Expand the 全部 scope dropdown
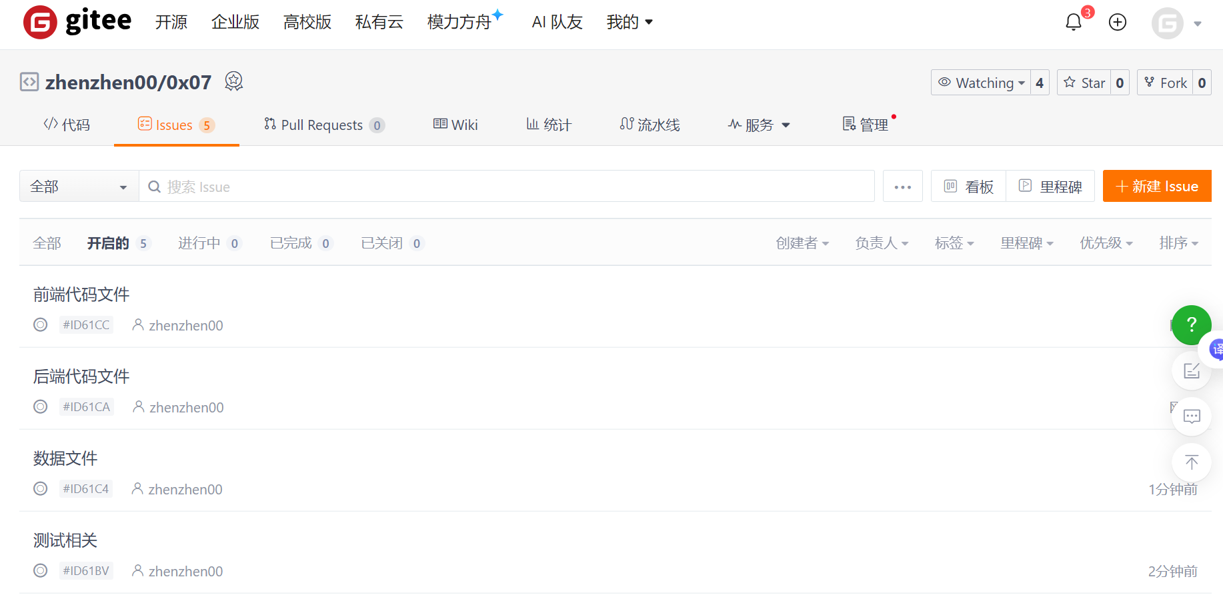 click(x=79, y=186)
